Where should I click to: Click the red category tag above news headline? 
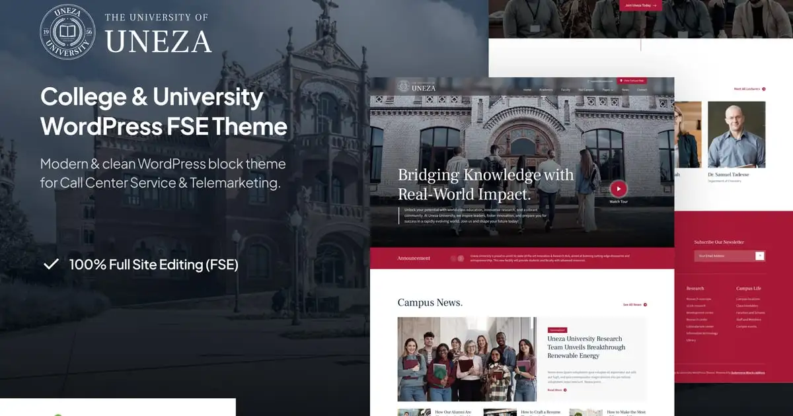click(x=557, y=329)
